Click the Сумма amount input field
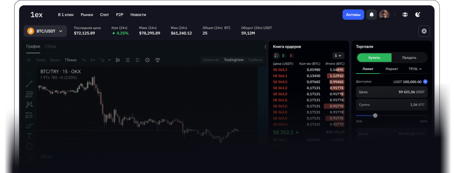Viewport: 454px width, 173px height. (x=392, y=105)
